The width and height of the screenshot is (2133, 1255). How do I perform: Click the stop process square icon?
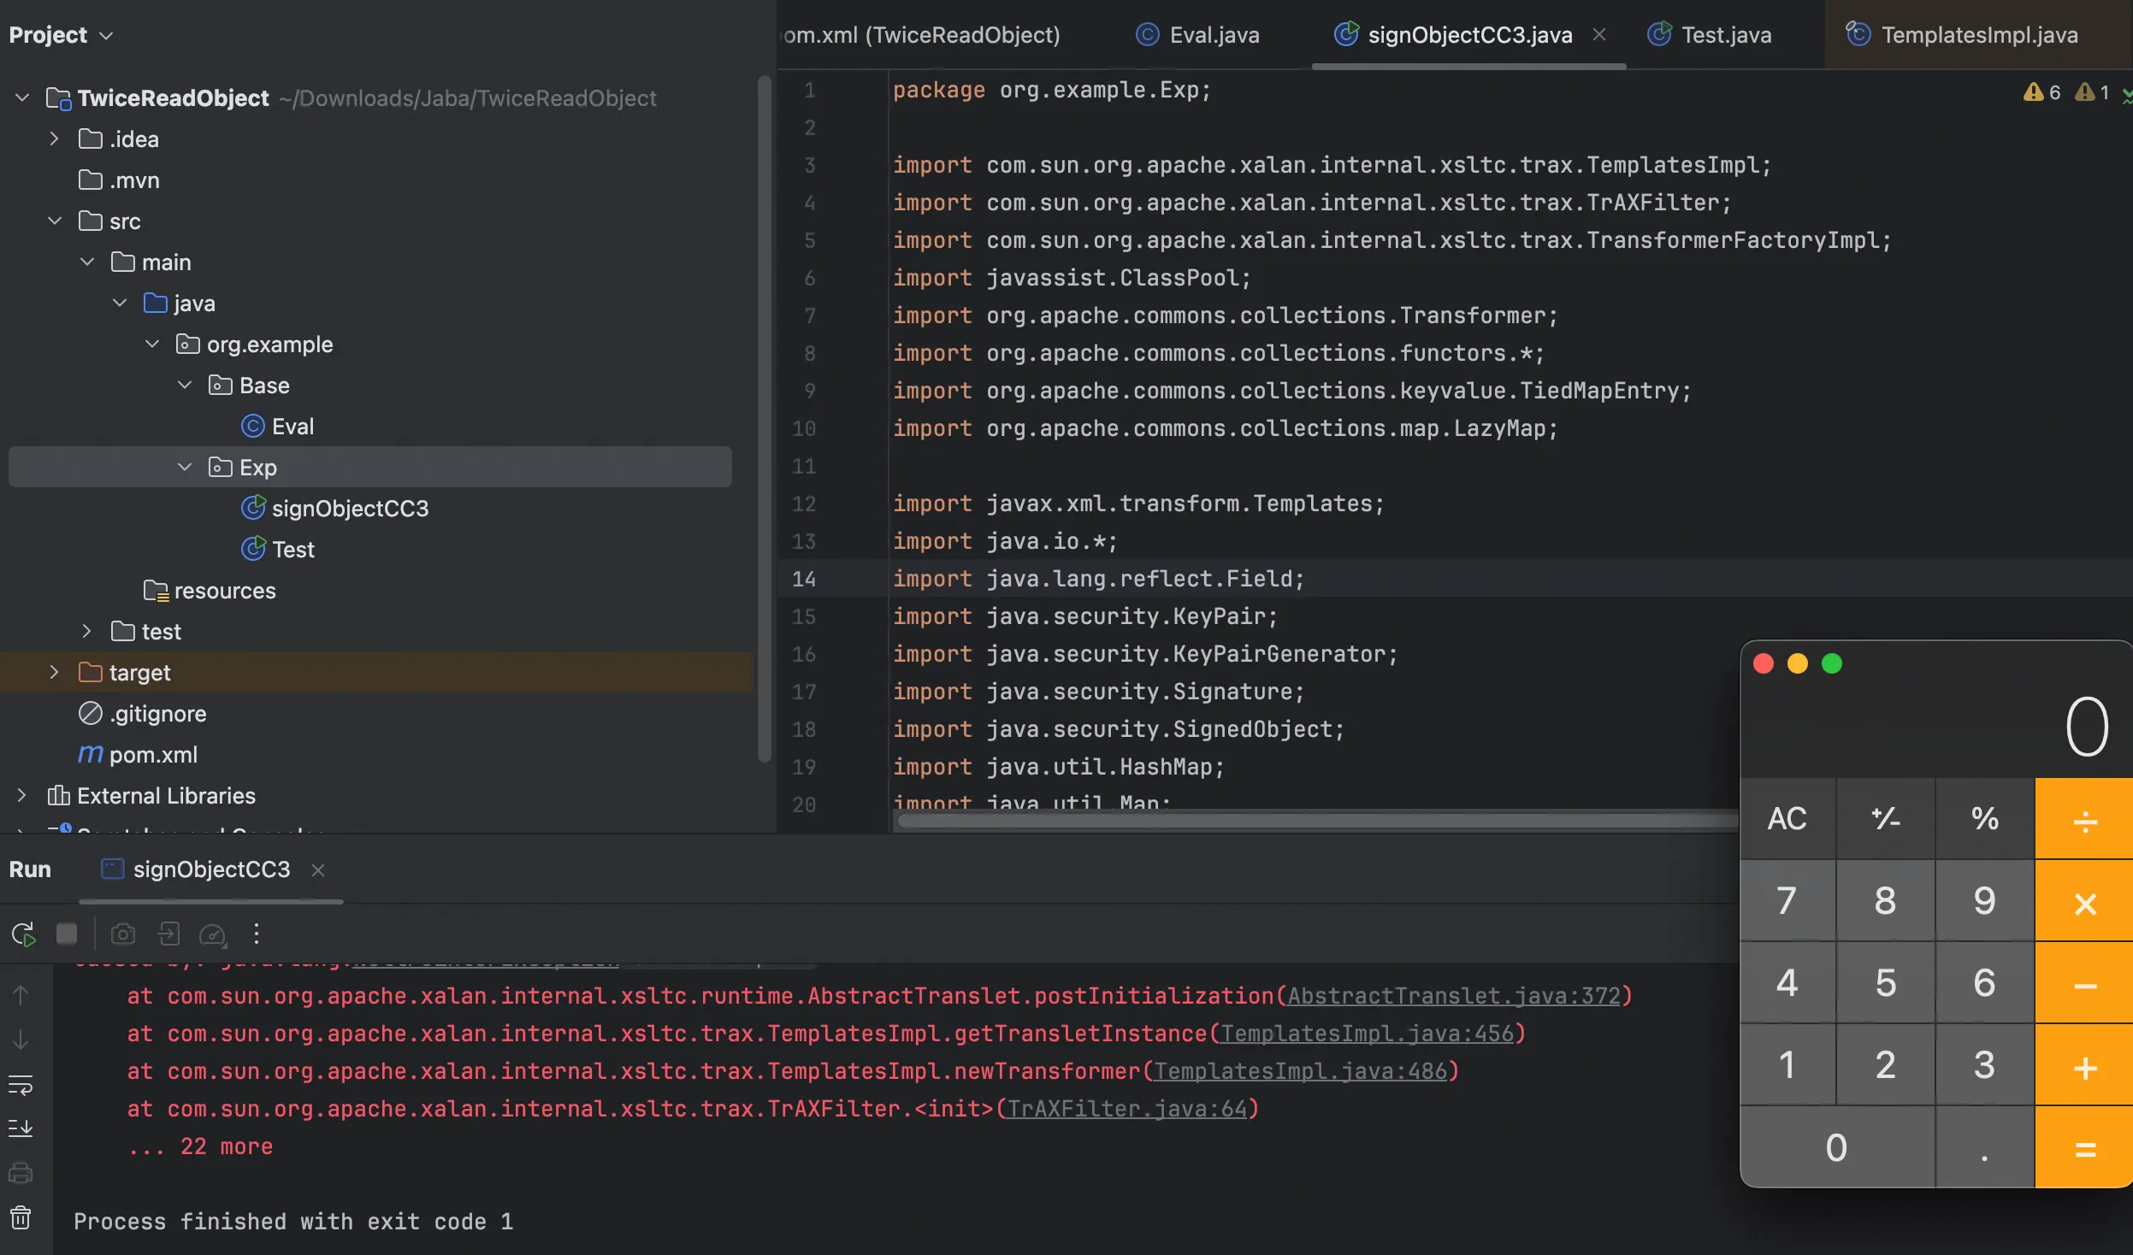(67, 934)
